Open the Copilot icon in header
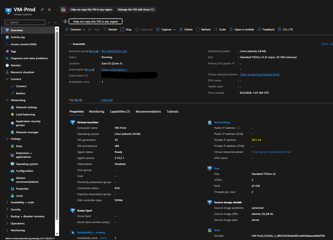Viewport: 333px width, 240px height. coord(63,9)
